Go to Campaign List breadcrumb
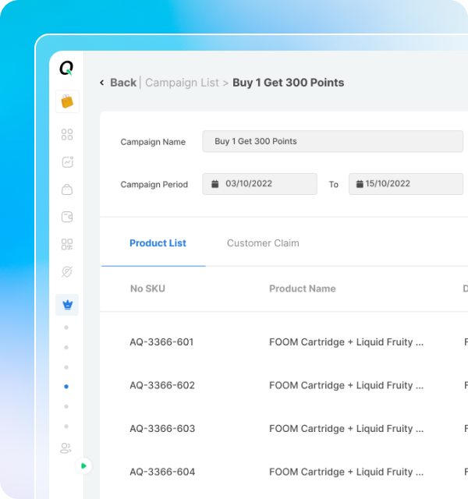This screenshot has width=468, height=499. point(182,83)
